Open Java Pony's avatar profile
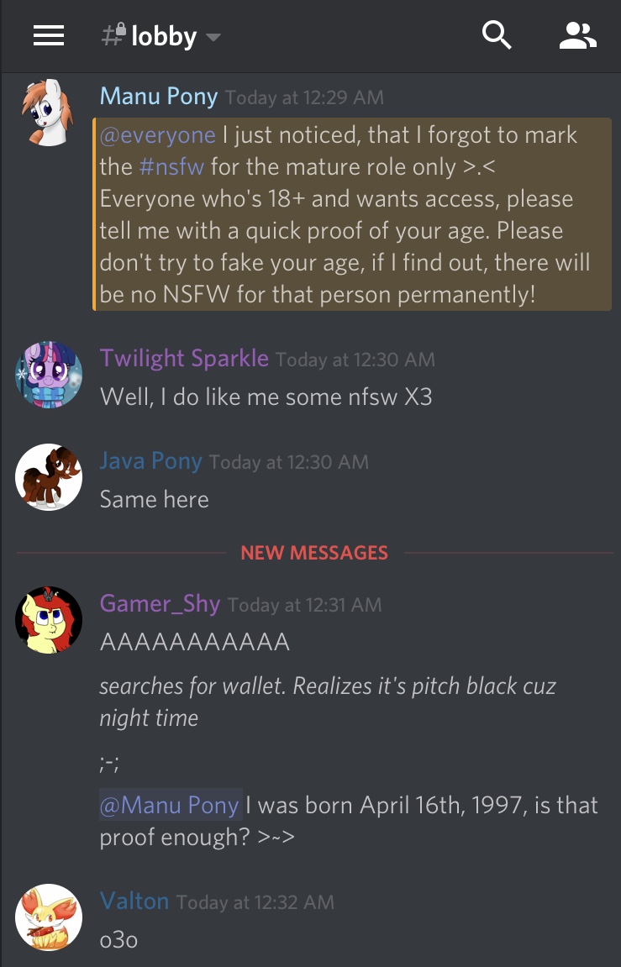621x967 pixels. [x=49, y=476]
